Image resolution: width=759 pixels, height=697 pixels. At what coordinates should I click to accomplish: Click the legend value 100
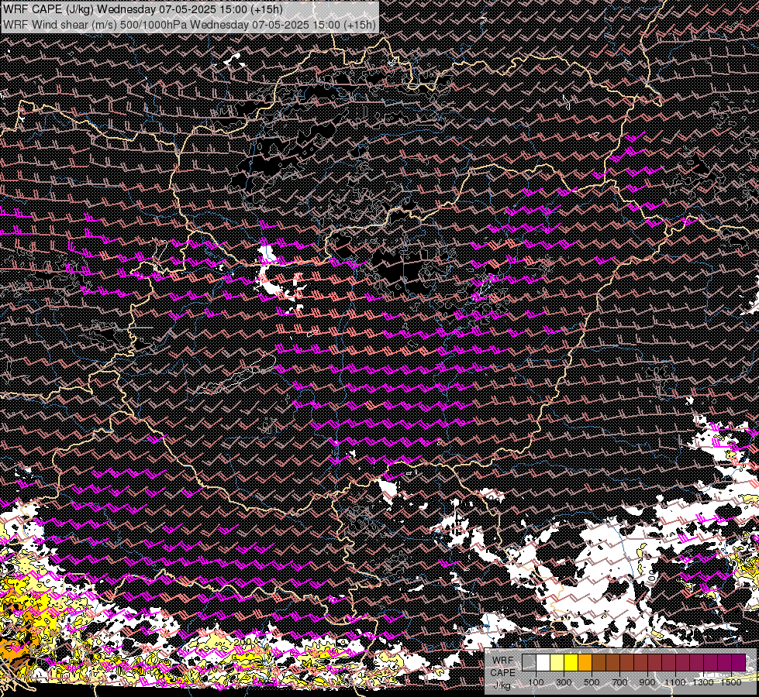pos(536,682)
